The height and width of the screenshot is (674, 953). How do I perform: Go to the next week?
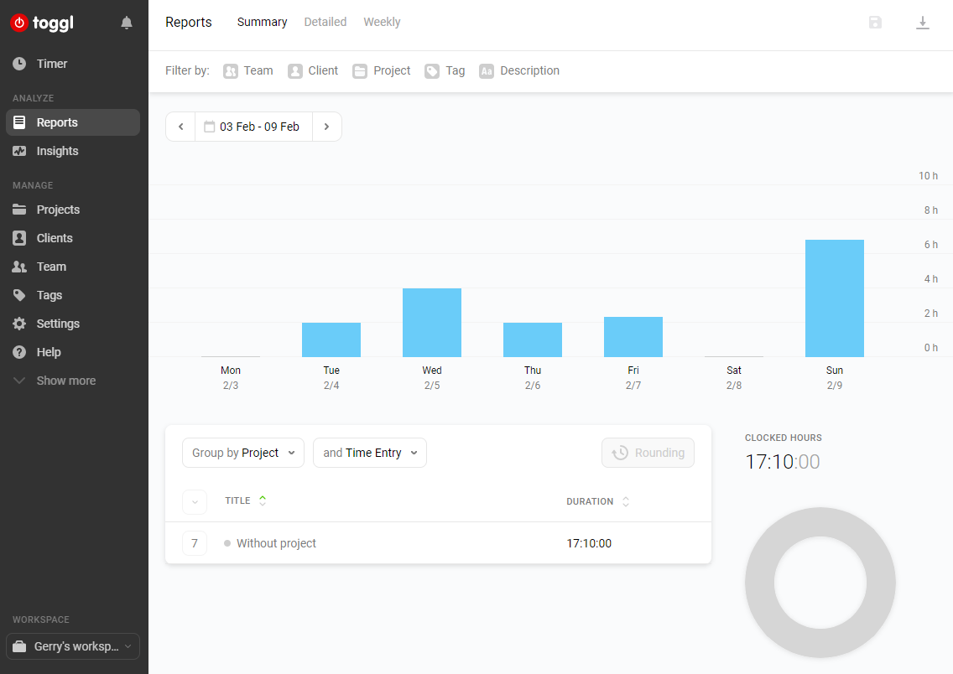(x=326, y=127)
